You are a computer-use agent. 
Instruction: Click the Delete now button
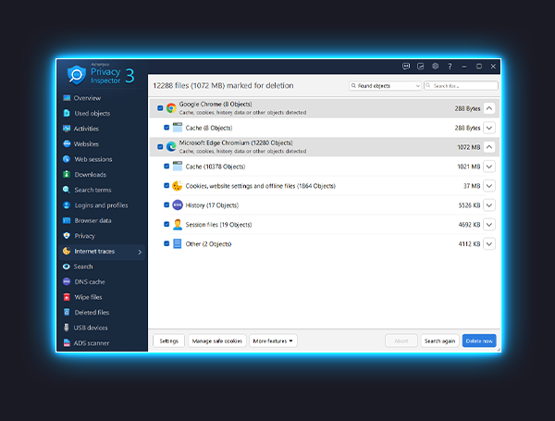tap(479, 341)
